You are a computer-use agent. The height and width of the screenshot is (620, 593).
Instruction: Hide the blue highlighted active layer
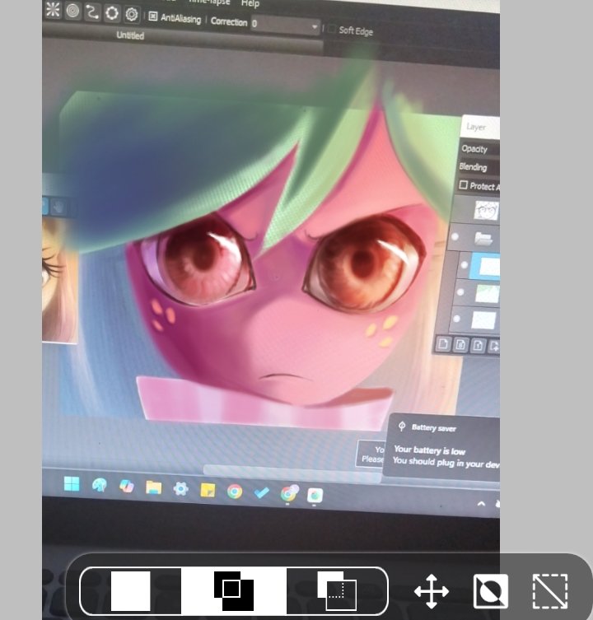pyautogui.click(x=464, y=265)
